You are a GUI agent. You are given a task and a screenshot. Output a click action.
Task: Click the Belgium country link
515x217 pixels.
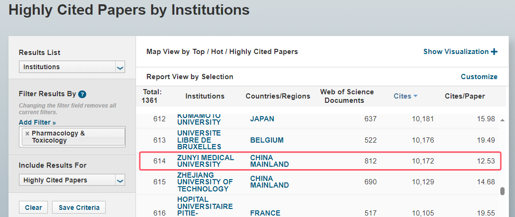(x=267, y=140)
